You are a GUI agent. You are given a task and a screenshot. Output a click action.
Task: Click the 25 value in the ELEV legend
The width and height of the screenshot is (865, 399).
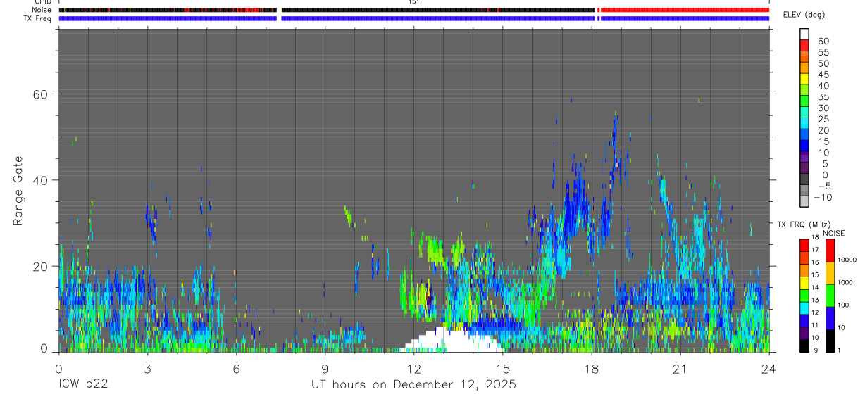823,119
